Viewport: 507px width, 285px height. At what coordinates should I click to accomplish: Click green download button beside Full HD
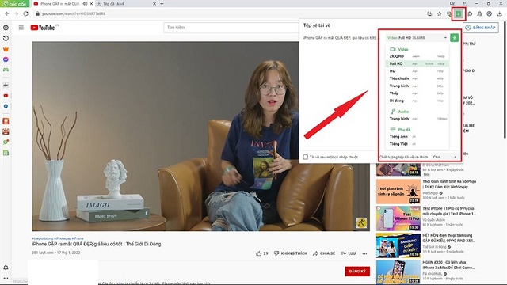(454, 38)
